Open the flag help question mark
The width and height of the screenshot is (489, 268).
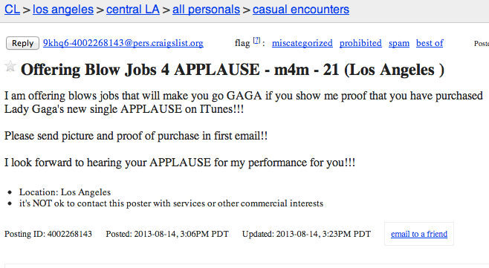coord(256,40)
